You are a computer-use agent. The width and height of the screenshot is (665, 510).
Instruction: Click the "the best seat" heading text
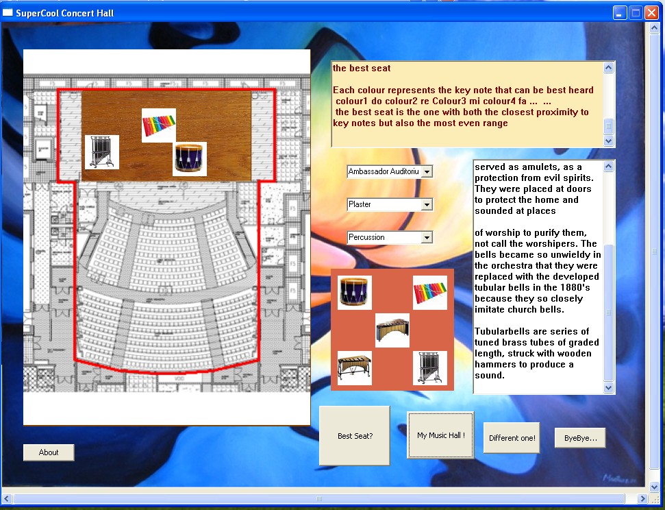click(x=362, y=69)
